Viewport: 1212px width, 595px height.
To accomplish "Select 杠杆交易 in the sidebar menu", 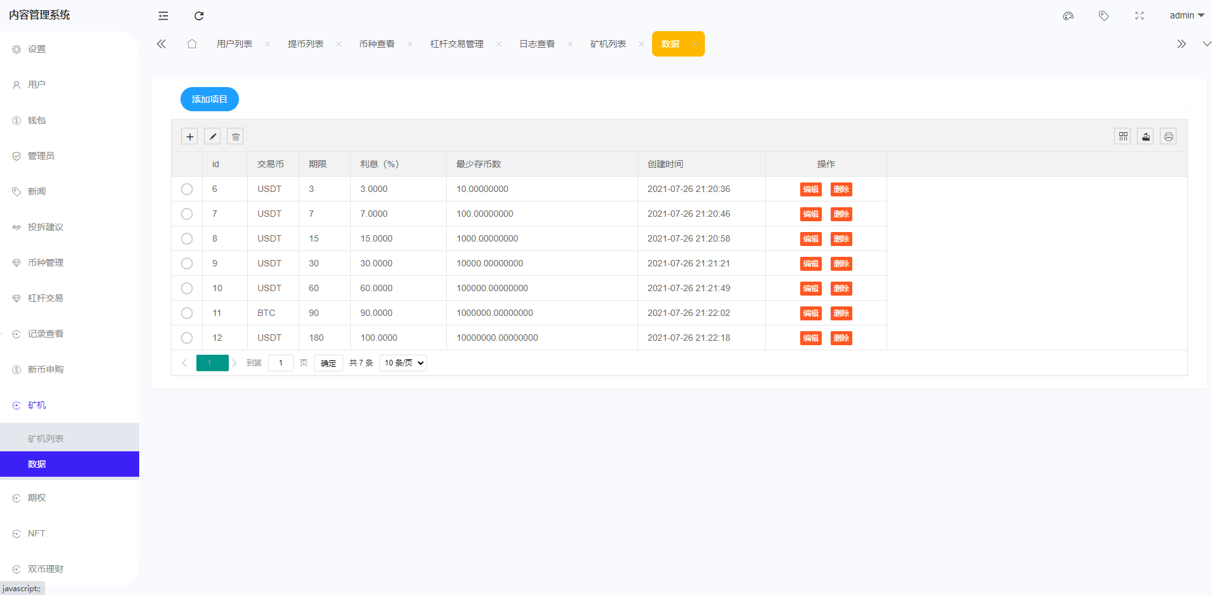I will [45, 297].
